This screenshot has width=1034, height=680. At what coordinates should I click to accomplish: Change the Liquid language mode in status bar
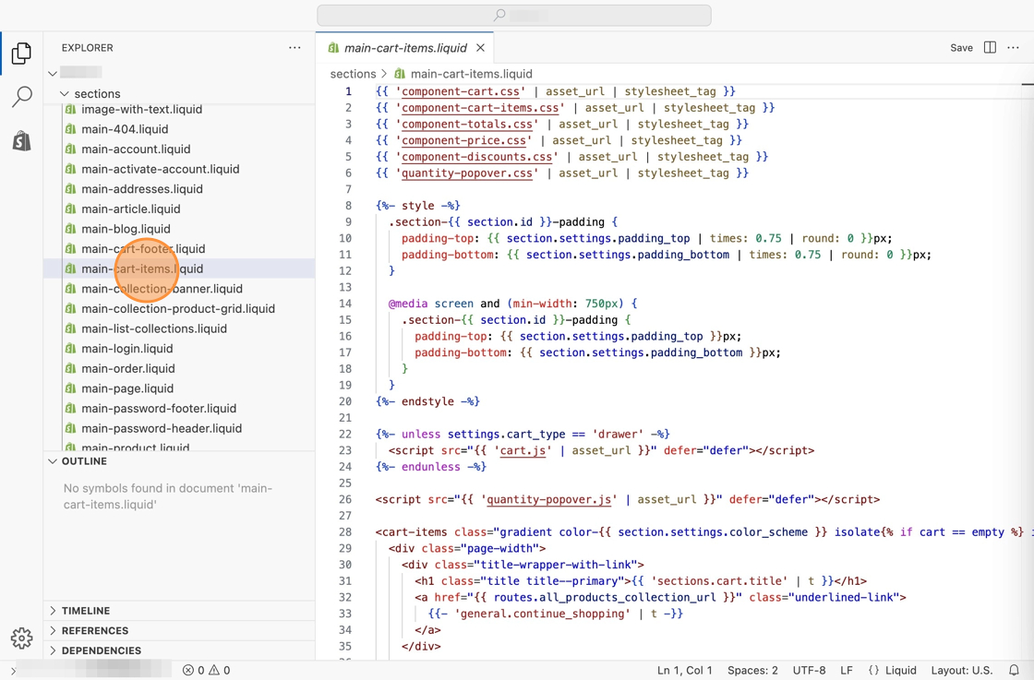pyautogui.click(x=893, y=671)
